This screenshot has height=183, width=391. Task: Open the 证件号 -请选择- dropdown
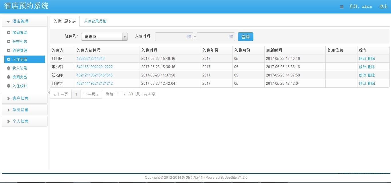point(104,37)
